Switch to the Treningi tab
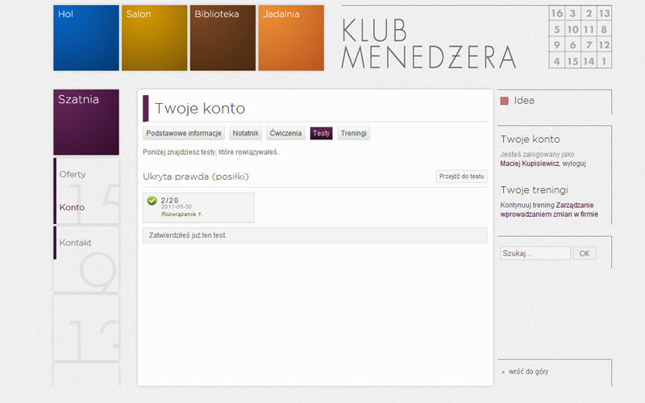This screenshot has height=403, width=645. (353, 133)
